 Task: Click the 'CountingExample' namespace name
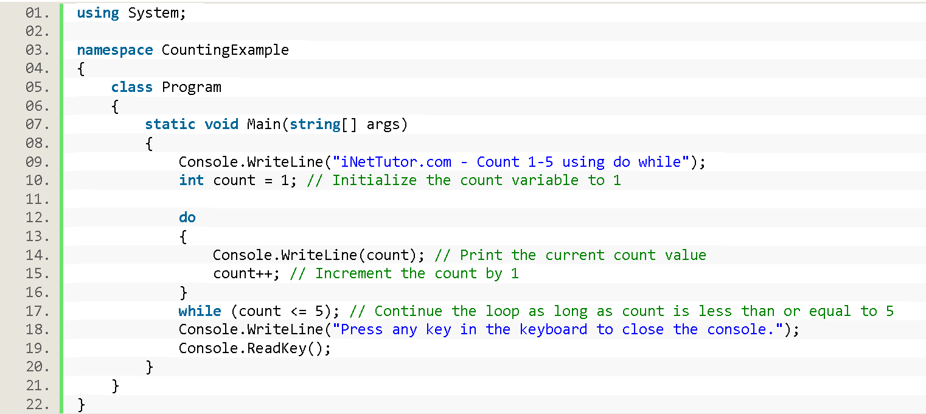(x=225, y=50)
